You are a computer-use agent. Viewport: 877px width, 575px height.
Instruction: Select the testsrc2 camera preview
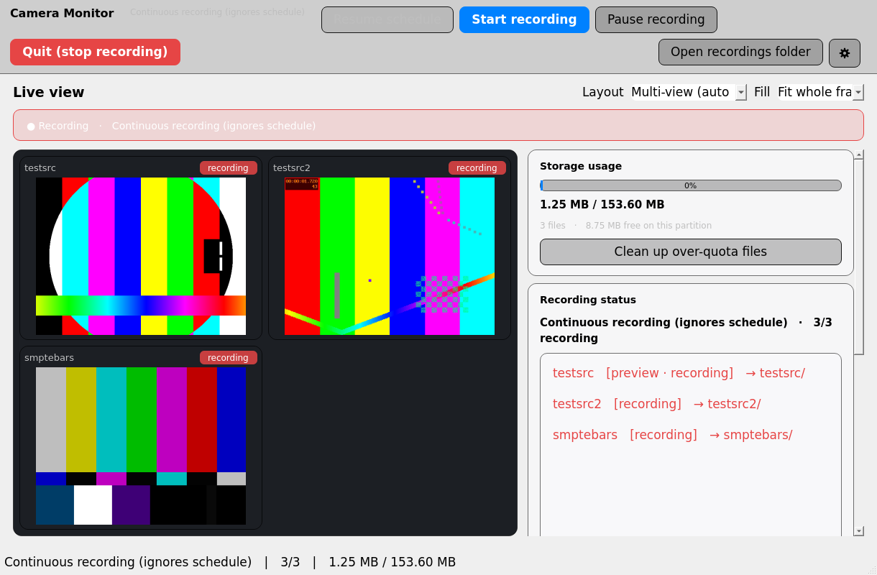coord(390,256)
